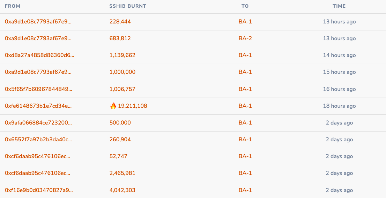
Task: Select the 1,139,662 burnt amount
Action: [x=123, y=55]
